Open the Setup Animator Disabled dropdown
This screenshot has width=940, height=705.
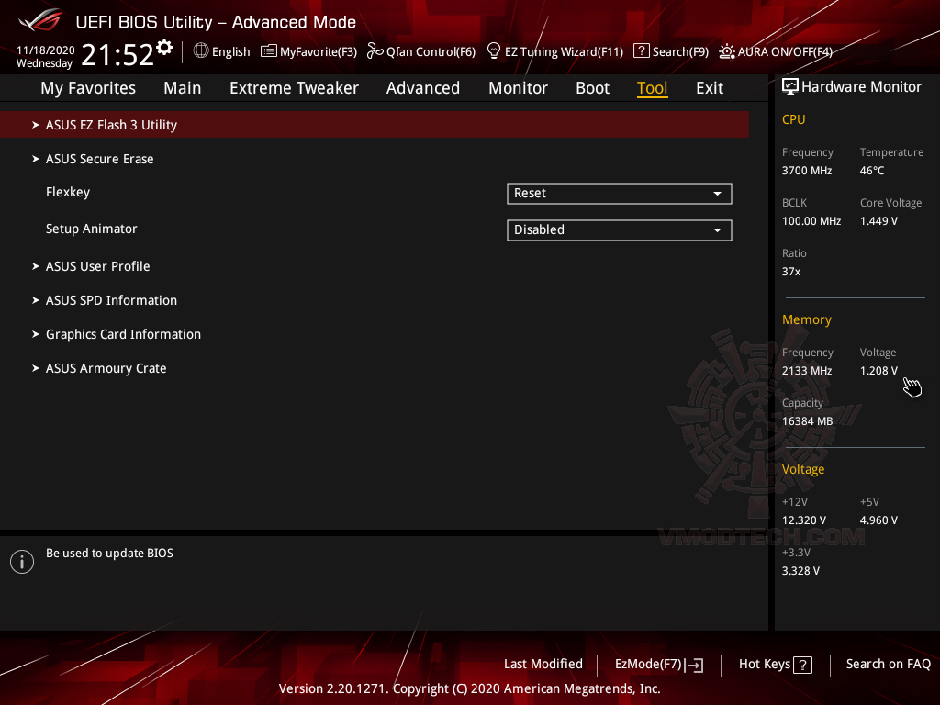[x=620, y=230]
